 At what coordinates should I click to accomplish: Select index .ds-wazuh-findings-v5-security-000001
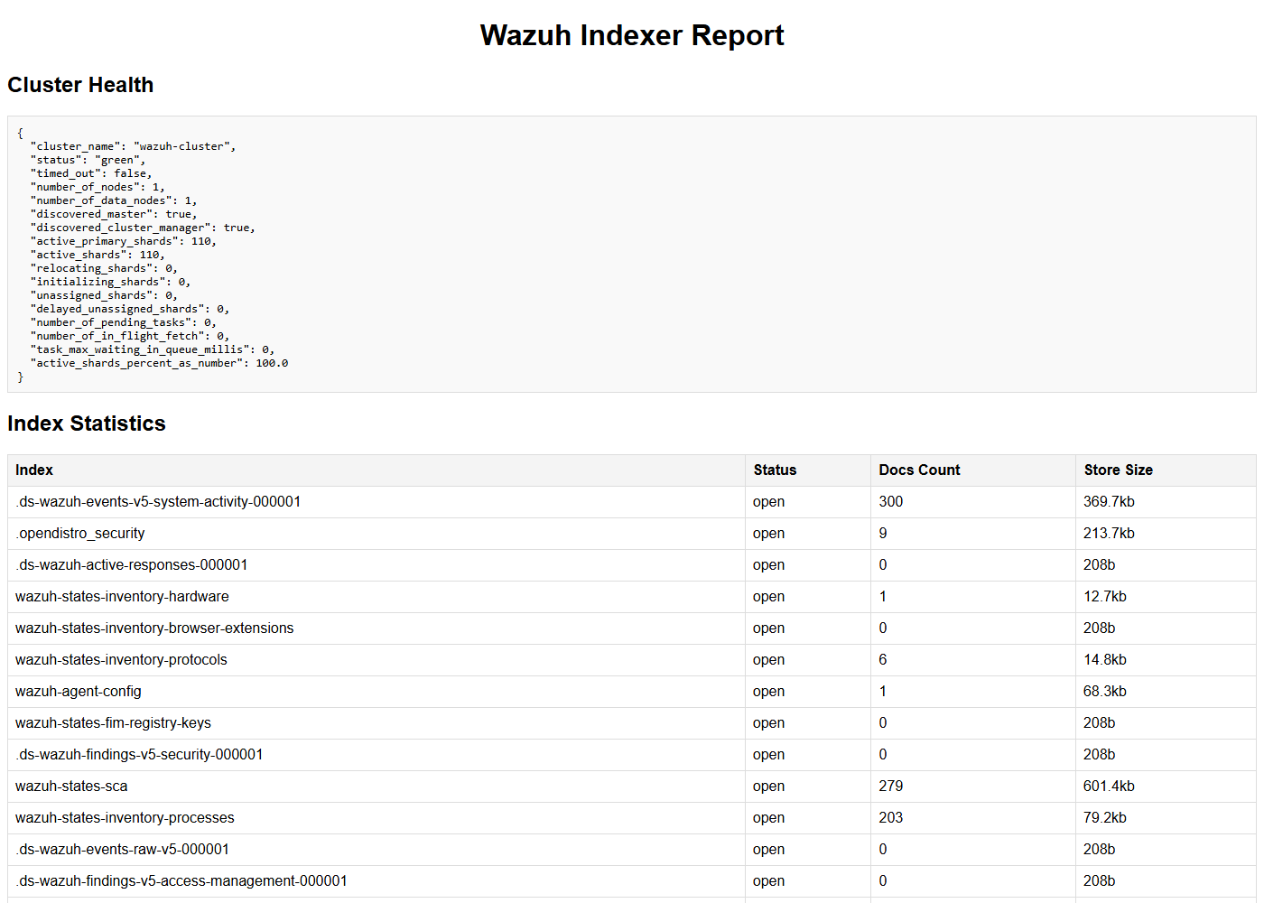[x=139, y=755]
